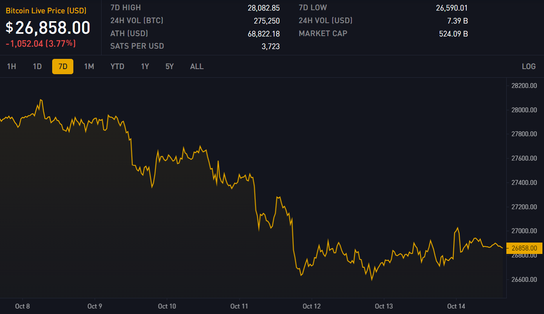Click the yellow 26858.00 price tag on axis
Viewport: 544px width, 314px height.
coord(524,248)
